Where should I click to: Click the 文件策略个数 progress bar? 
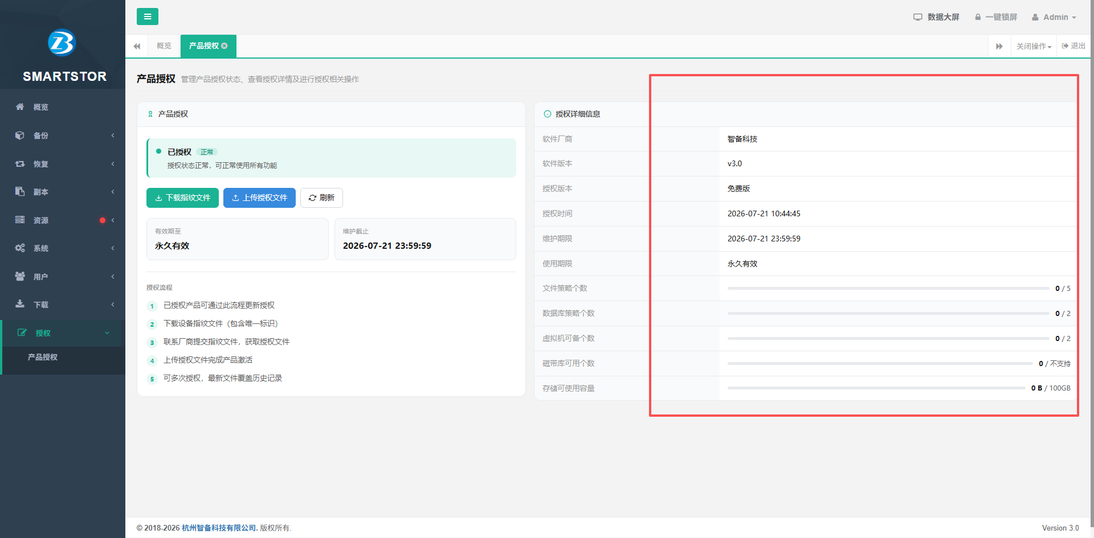pyautogui.click(x=888, y=289)
